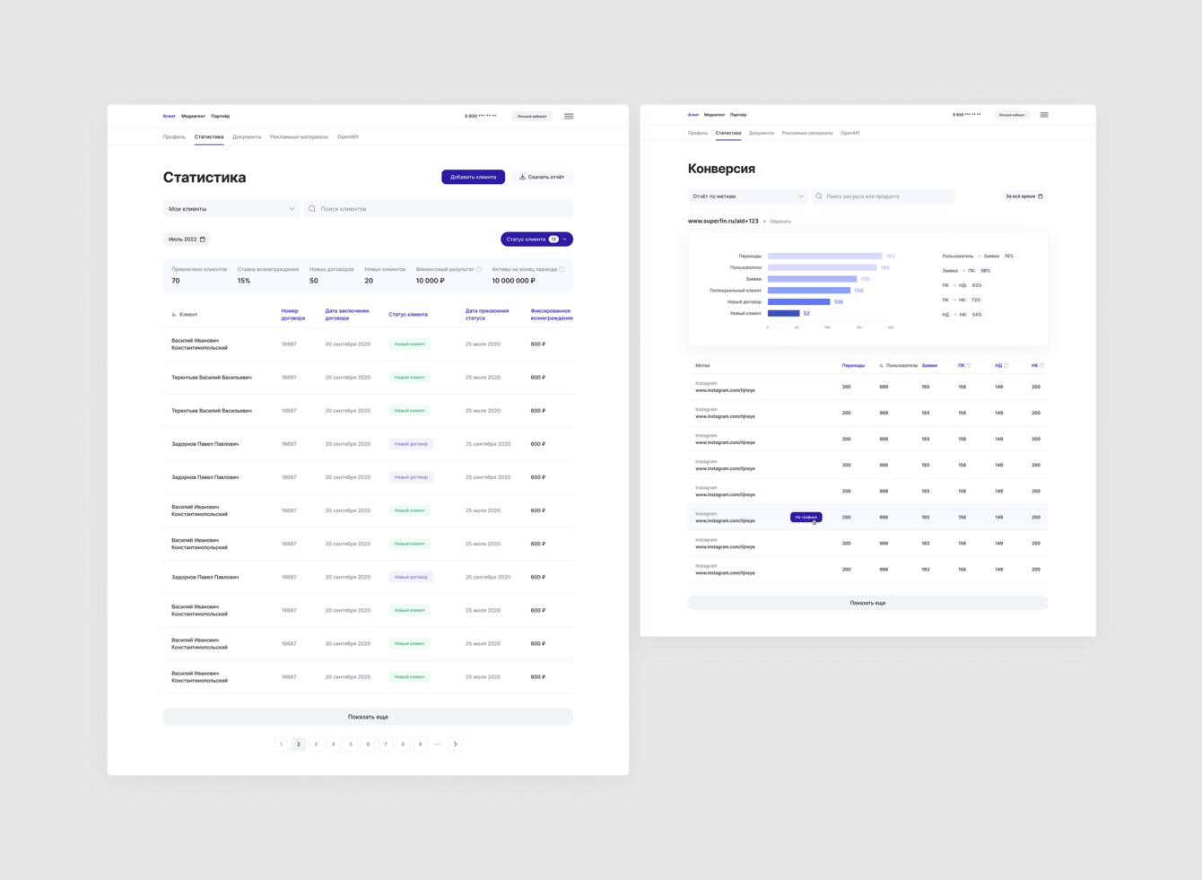Image resolution: width=1202 pixels, height=880 pixels.
Task: Click Поиск ресурса или продукта search field
Action: [x=884, y=196]
